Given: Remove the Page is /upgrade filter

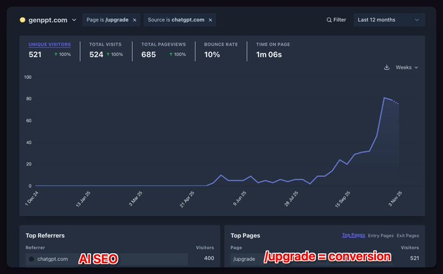Looking at the screenshot, I should pyautogui.click(x=135, y=20).
